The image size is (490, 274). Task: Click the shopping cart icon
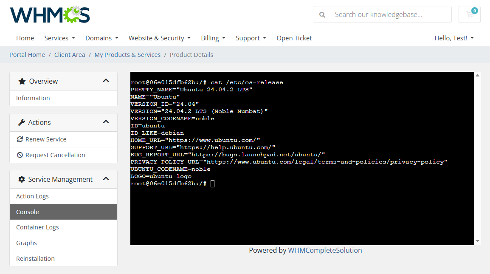[469, 14]
